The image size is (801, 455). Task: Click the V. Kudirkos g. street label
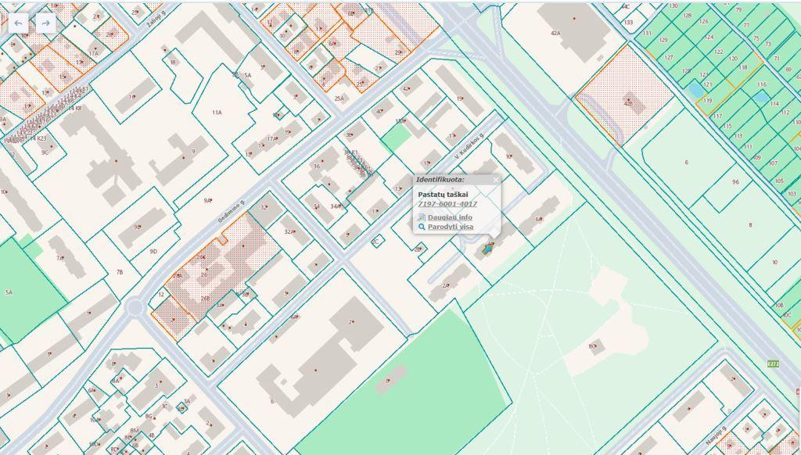click(x=469, y=145)
